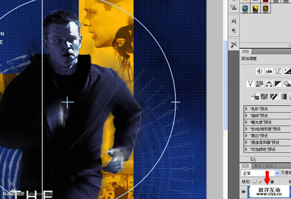
Task: Switch to the 通道 tab
Action: [257, 166]
